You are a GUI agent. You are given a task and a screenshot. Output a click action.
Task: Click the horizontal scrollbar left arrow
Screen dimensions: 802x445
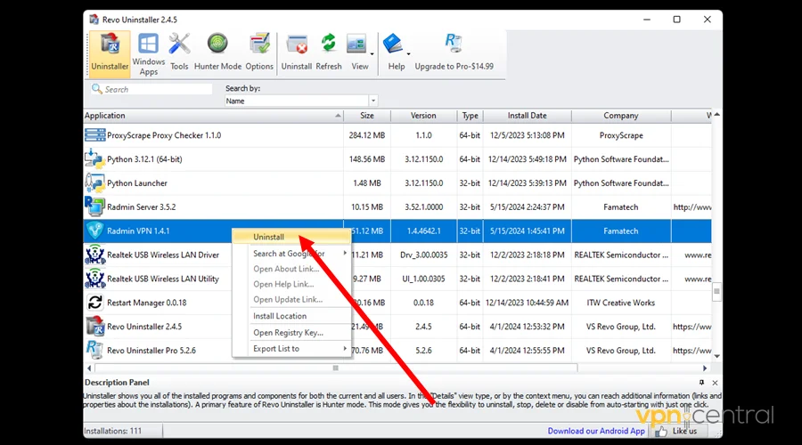click(x=89, y=368)
